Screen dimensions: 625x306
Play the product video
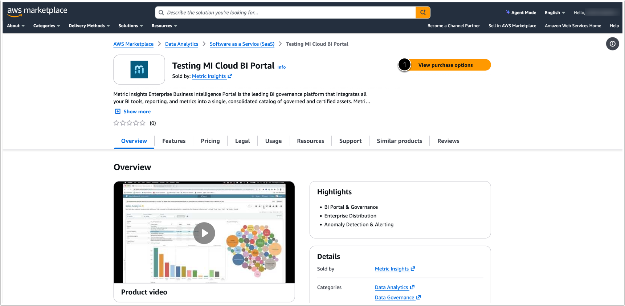[x=204, y=233]
